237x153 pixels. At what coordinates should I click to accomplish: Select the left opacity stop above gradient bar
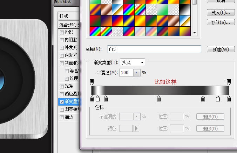pyautogui.click(x=92, y=82)
